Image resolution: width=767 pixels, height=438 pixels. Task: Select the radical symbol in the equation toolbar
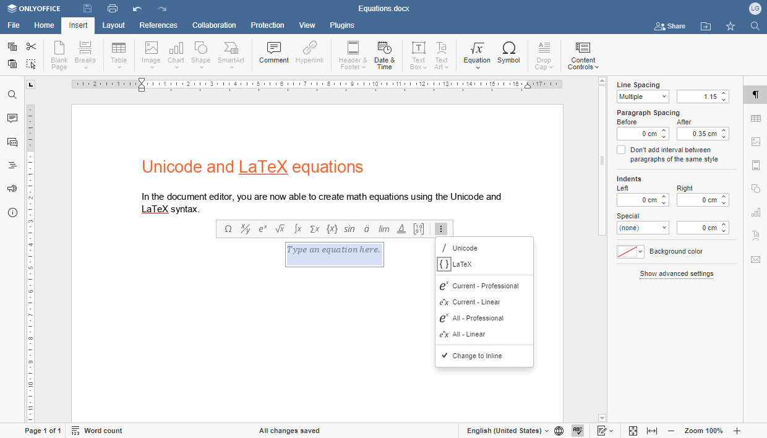(x=280, y=228)
